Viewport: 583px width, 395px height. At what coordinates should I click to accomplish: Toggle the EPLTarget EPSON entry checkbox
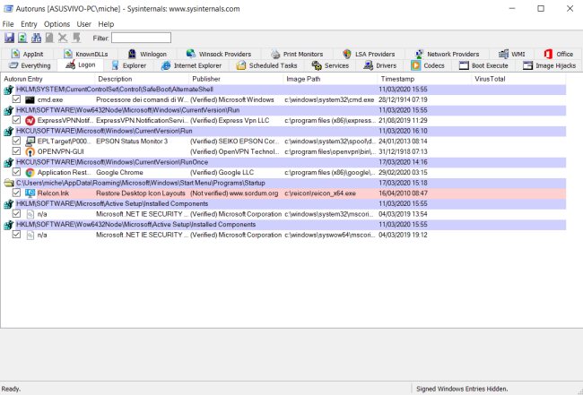[x=16, y=141]
